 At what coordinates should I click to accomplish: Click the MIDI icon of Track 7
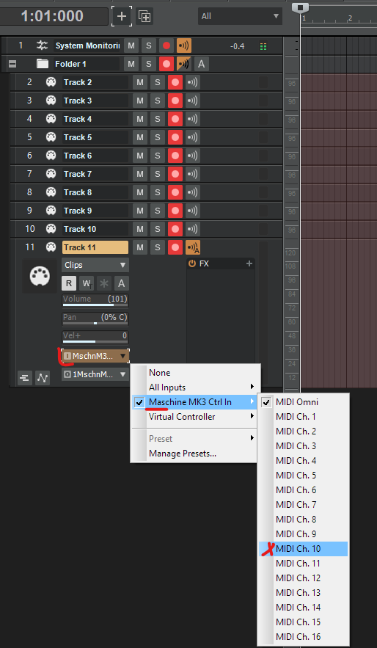click(51, 174)
